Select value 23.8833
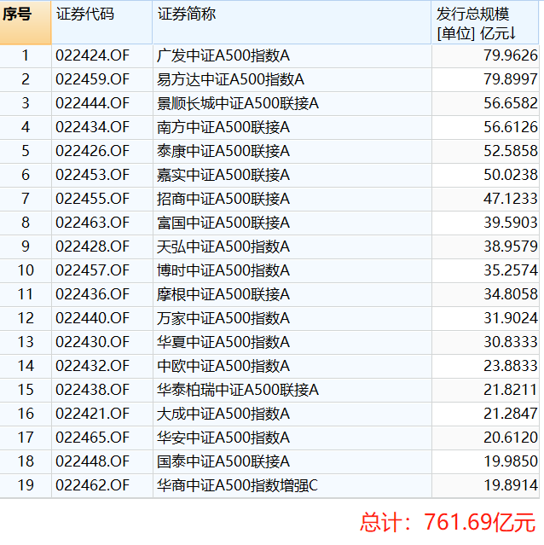This screenshot has width=544, height=545. (485, 366)
